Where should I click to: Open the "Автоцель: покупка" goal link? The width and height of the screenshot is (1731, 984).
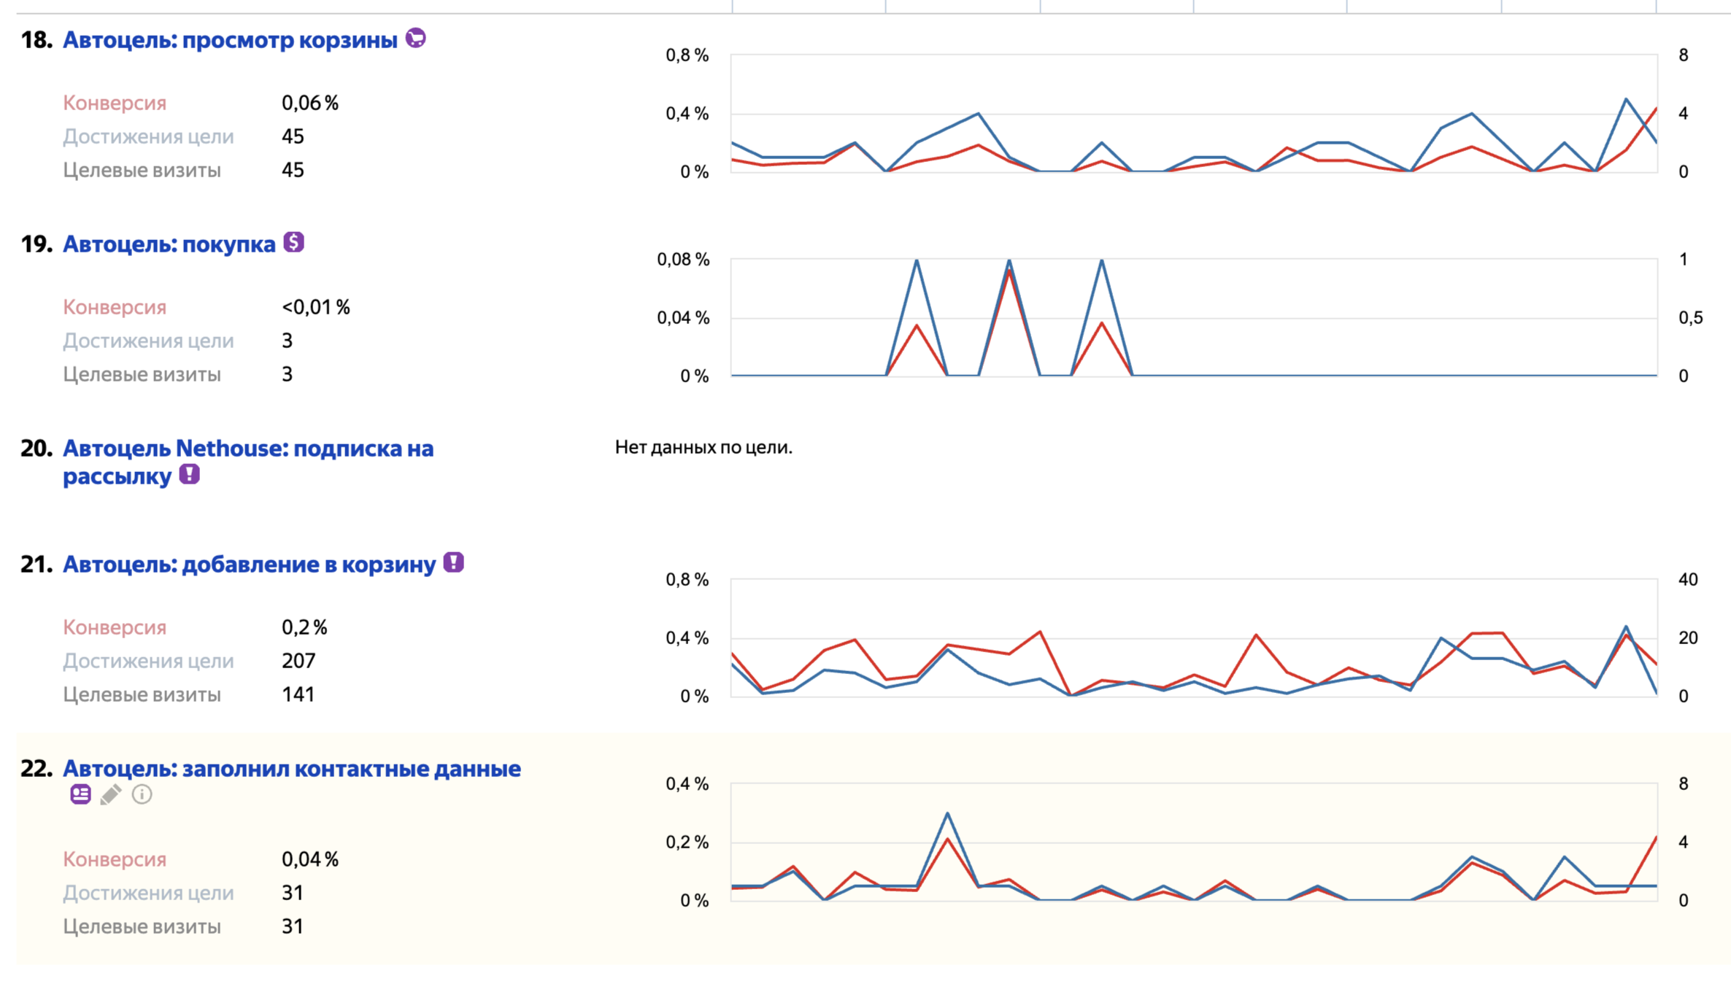(169, 244)
